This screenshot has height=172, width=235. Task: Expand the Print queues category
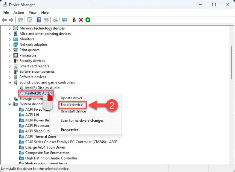10,50
